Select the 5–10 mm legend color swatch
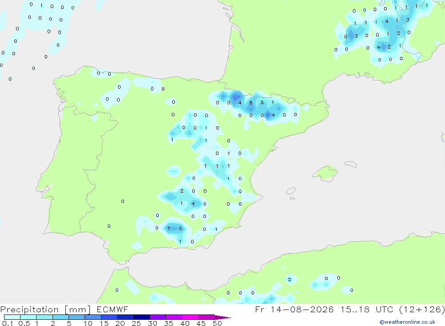This screenshot has height=326, width=445. tap(77, 317)
